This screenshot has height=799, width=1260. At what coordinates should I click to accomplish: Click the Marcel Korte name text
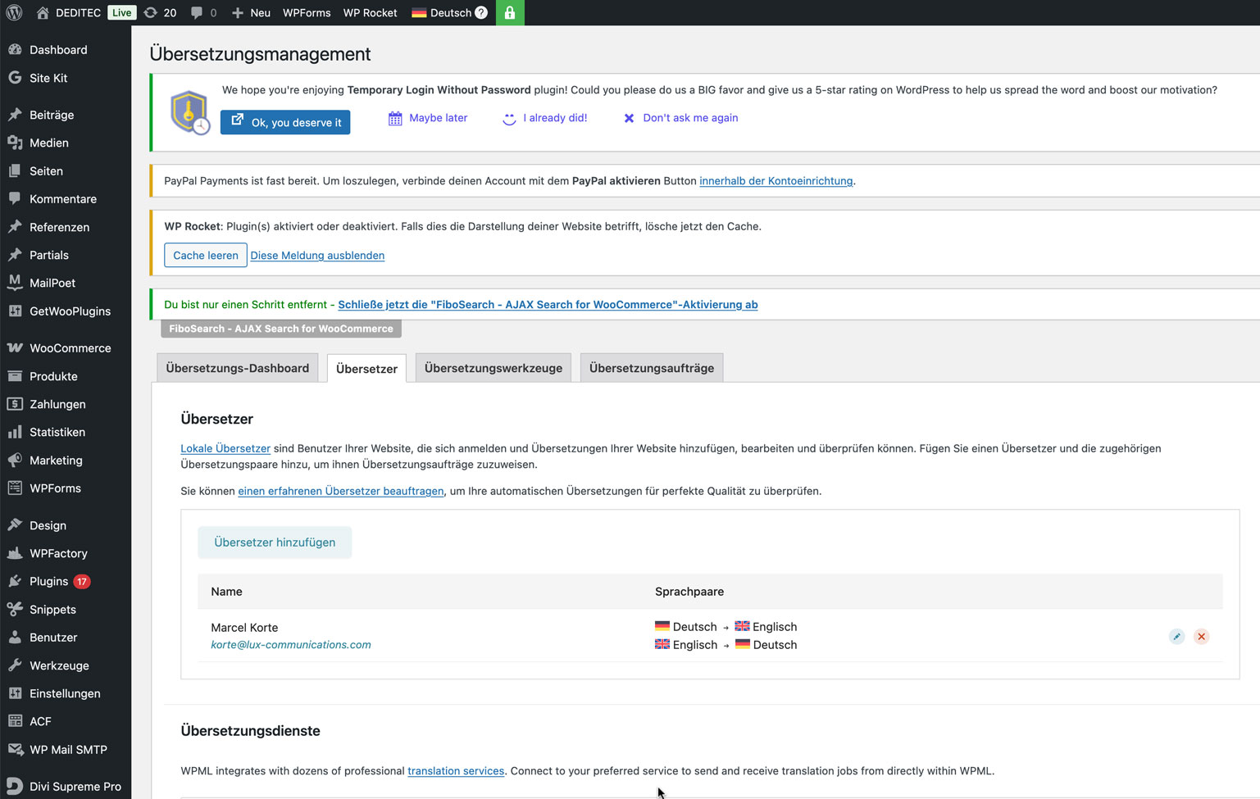tap(244, 628)
